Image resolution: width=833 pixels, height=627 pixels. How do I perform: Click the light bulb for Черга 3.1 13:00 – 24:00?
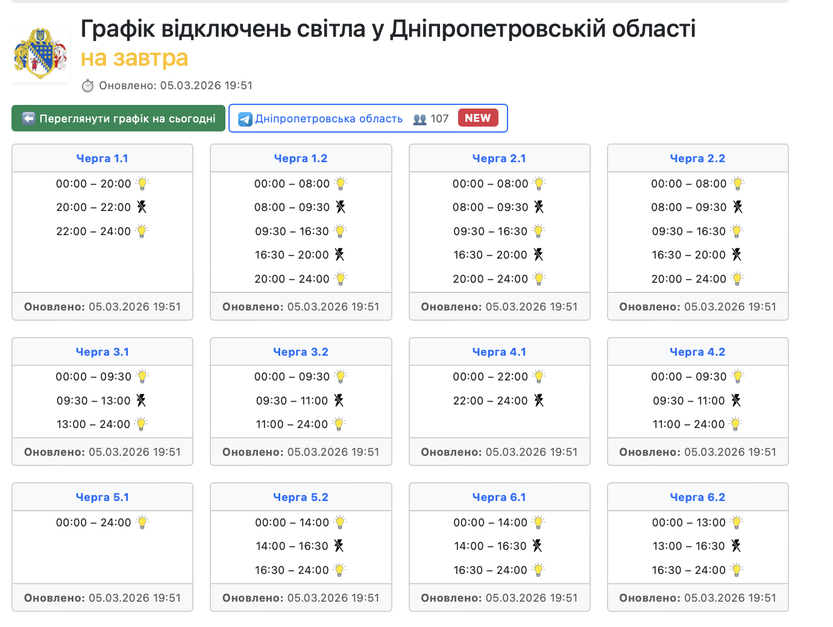click(x=141, y=424)
